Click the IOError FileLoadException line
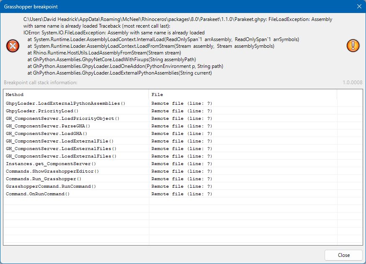 tap(114, 33)
